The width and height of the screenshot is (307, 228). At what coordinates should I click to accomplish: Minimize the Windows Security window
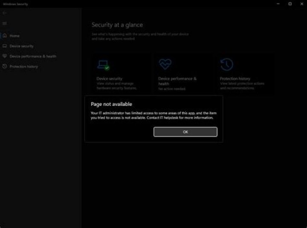[x=278, y=4]
